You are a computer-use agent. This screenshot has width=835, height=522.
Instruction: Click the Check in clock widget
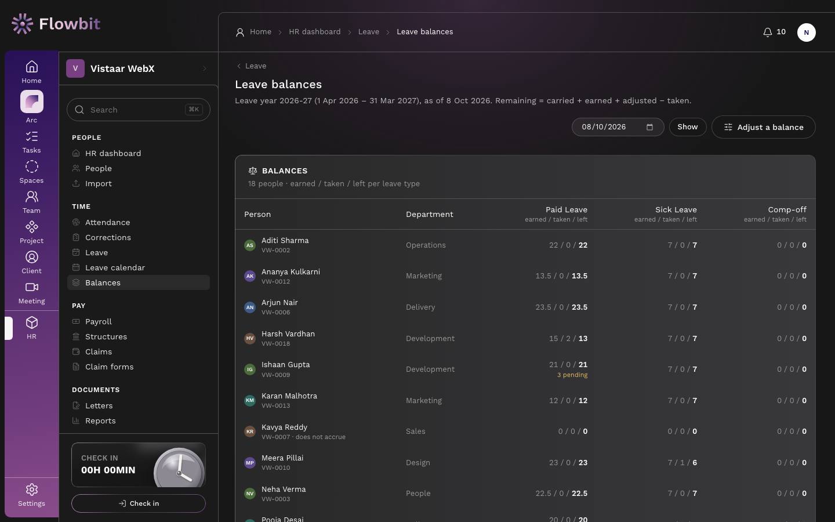click(139, 465)
